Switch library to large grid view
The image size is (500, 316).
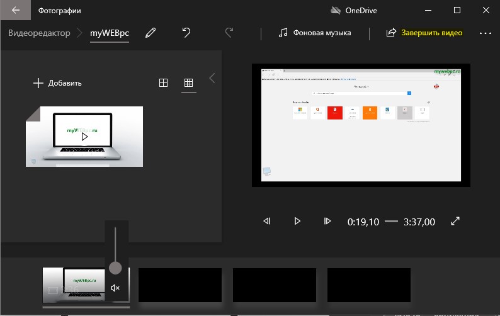click(163, 83)
